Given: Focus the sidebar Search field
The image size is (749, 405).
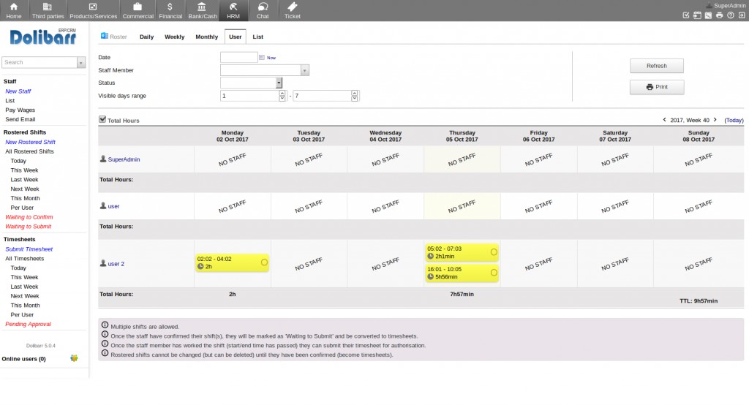Looking at the screenshot, I should [x=39, y=63].
